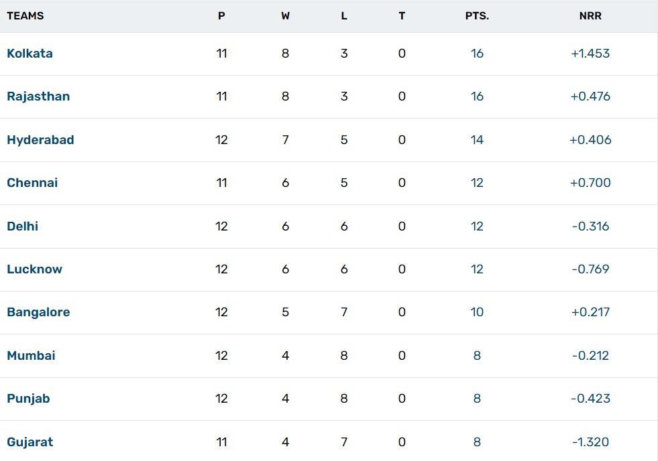Click Hyderabad's 14 points value
This screenshot has width=658, height=461.
pyautogui.click(x=477, y=140)
